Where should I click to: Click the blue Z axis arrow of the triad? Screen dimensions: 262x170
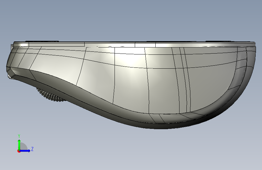coord(25,151)
